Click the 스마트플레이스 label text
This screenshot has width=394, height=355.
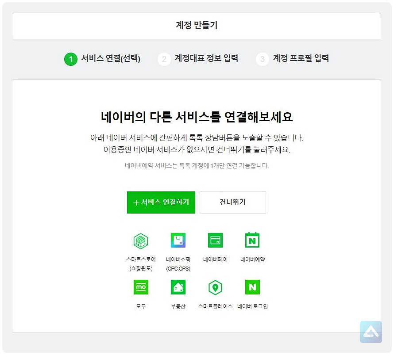[215, 306]
